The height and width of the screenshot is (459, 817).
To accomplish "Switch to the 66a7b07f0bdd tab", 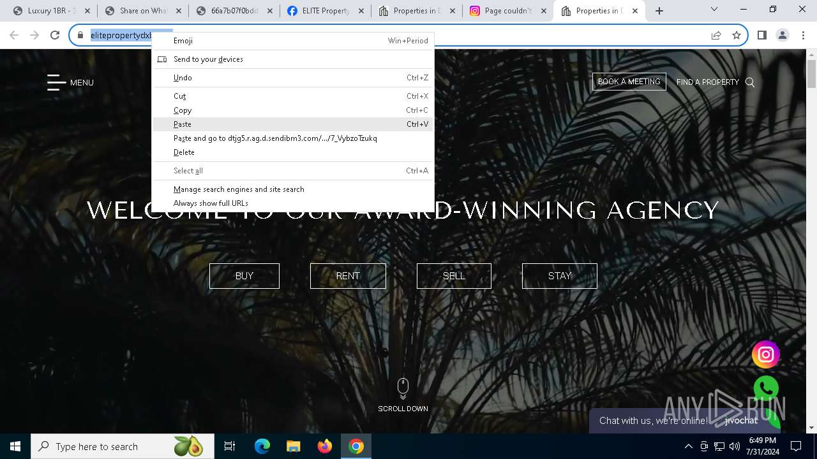I will (234, 11).
